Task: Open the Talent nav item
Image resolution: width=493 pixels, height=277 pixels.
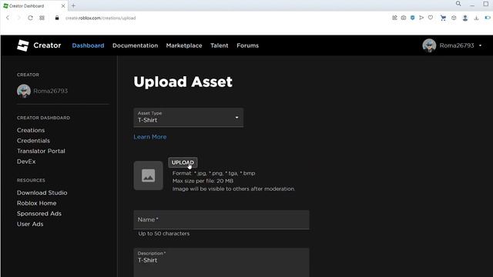Action: pos(219,45)
